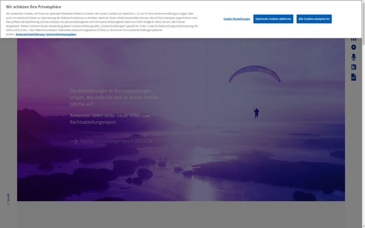Click the square K logo sidebar icon
365x228 pixels.
[x=353, y=67]
